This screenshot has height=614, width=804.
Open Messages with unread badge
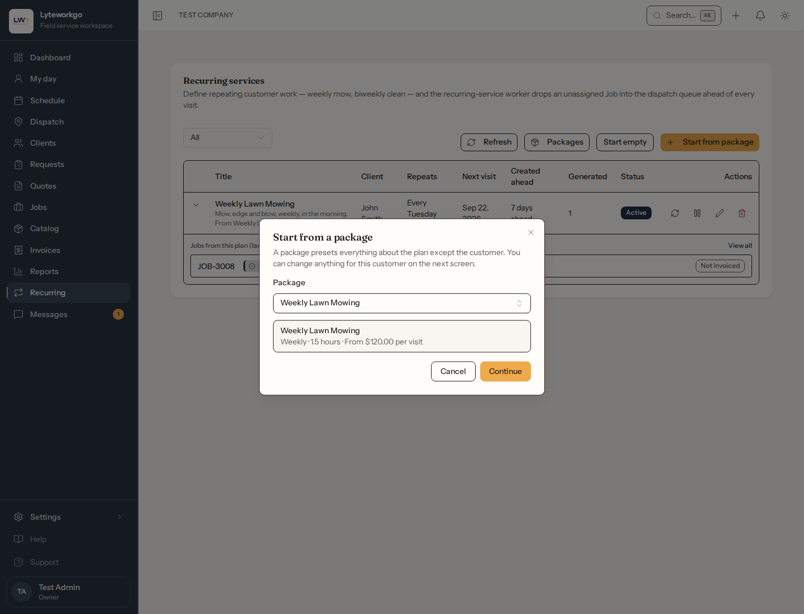tap(69, 314)
